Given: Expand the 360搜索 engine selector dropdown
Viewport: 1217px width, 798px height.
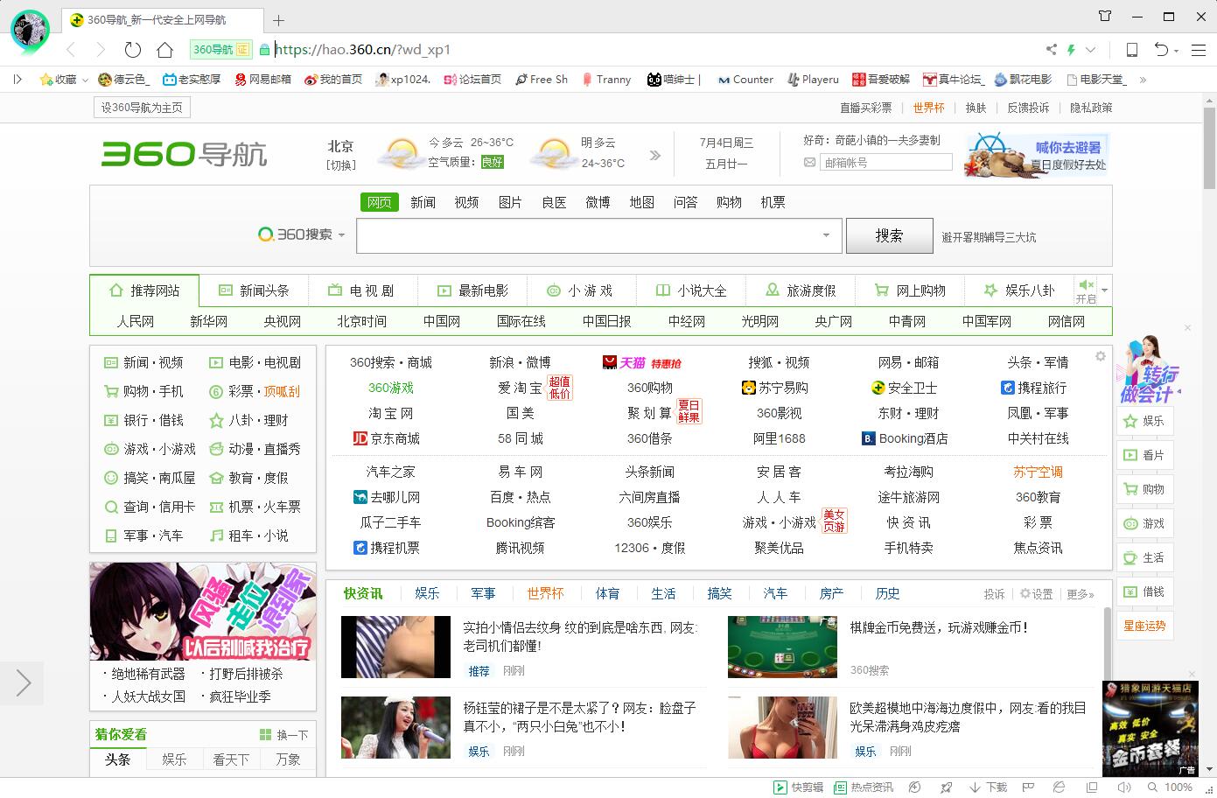Looking at the screenshot, I should tap(341, 235).
